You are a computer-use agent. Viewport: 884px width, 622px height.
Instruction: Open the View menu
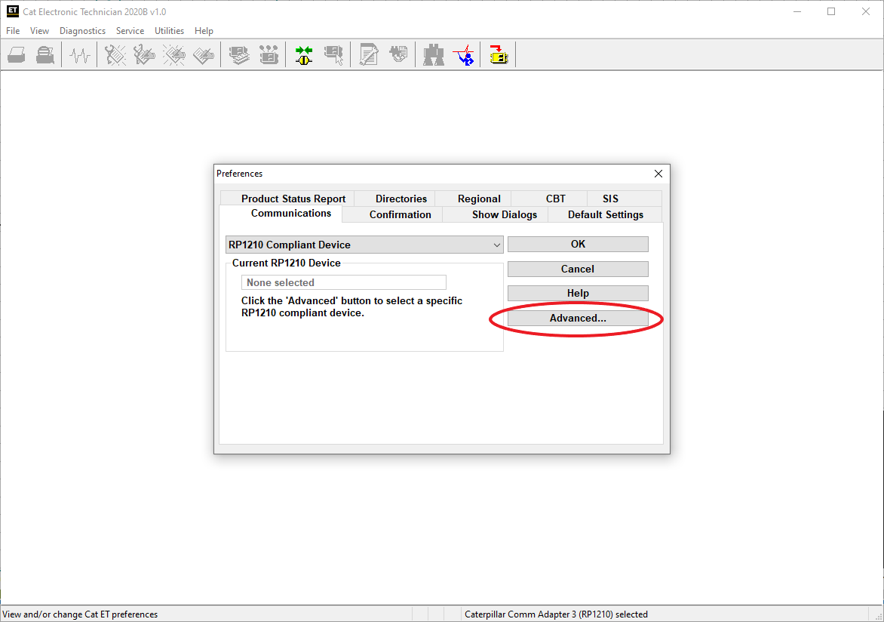click(x=39, y=31)
